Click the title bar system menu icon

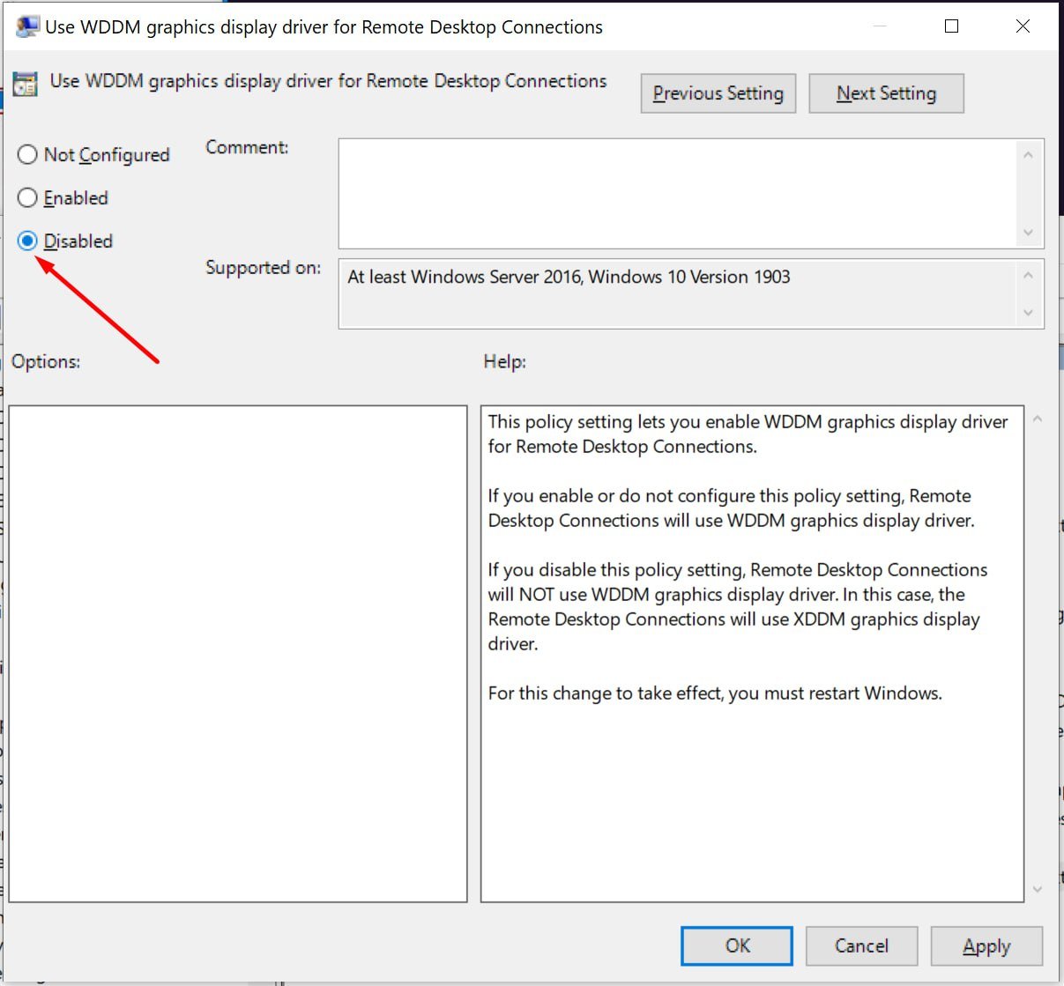pyautogui.click(x=27, y=26)
